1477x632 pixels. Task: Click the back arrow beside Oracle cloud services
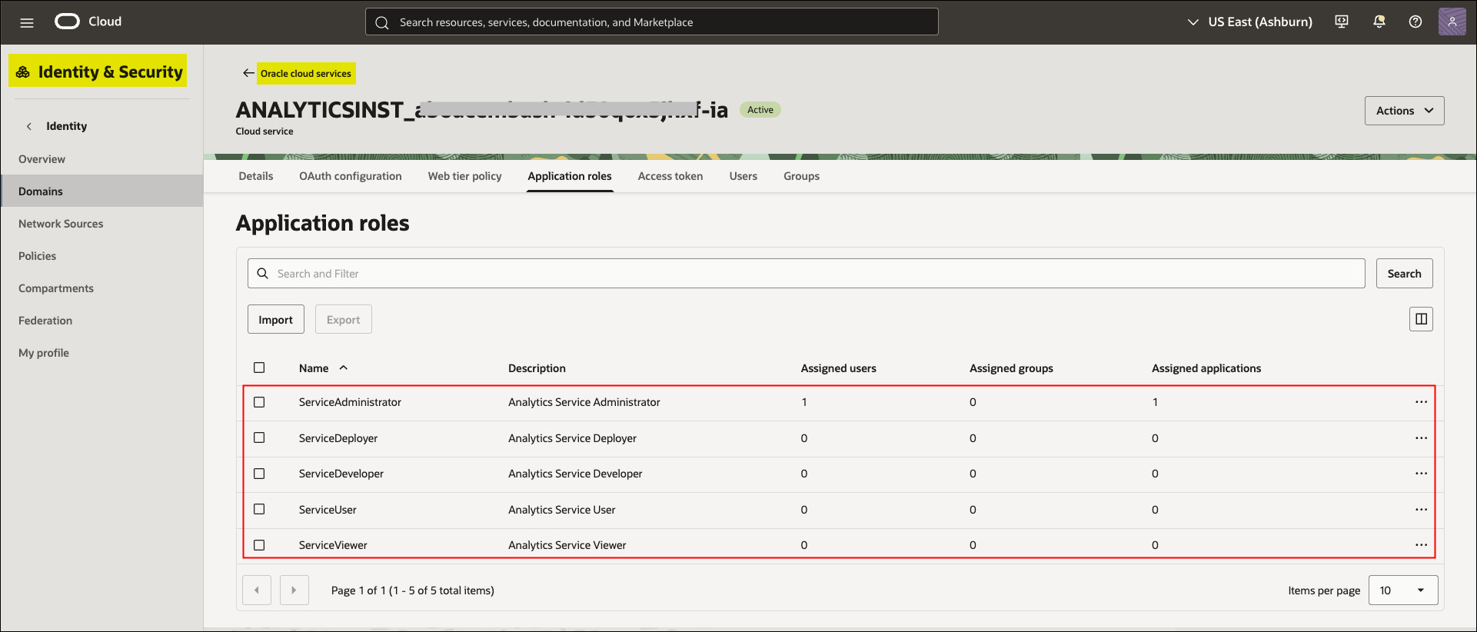pos(248,73)
